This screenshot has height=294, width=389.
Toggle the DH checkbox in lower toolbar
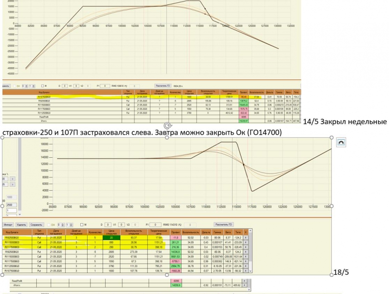click(48, 224)
